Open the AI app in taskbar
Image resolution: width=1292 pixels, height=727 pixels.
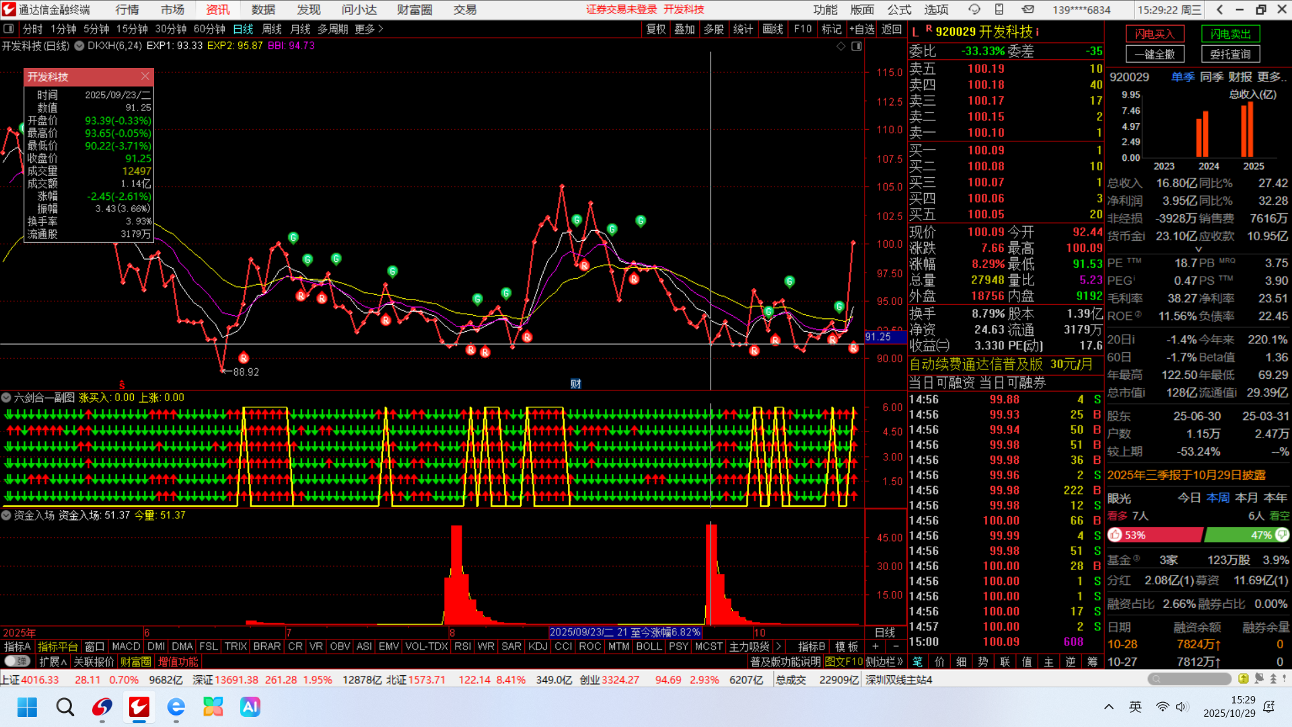tap(250, 707)
